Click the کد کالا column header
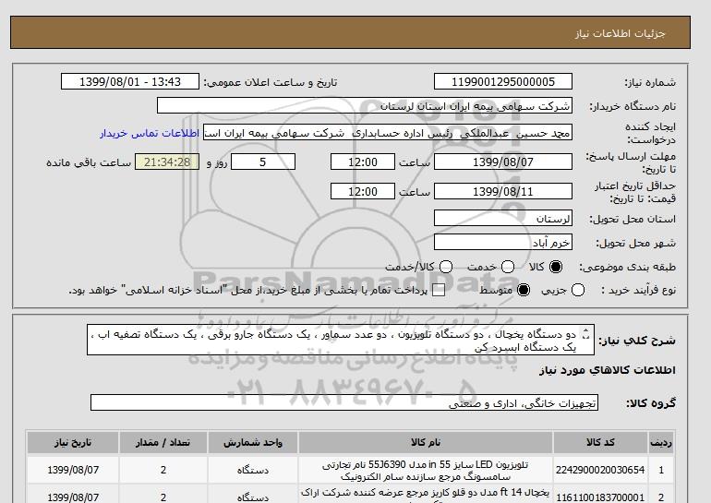Screen dimensions: 711x503 click(x=600, y=442)
